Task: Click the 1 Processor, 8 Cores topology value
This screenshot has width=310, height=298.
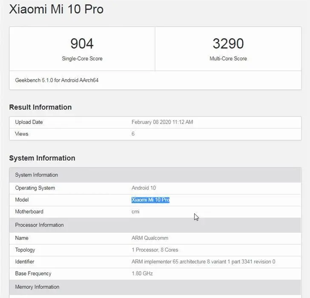Action: (x=155, y=250)
